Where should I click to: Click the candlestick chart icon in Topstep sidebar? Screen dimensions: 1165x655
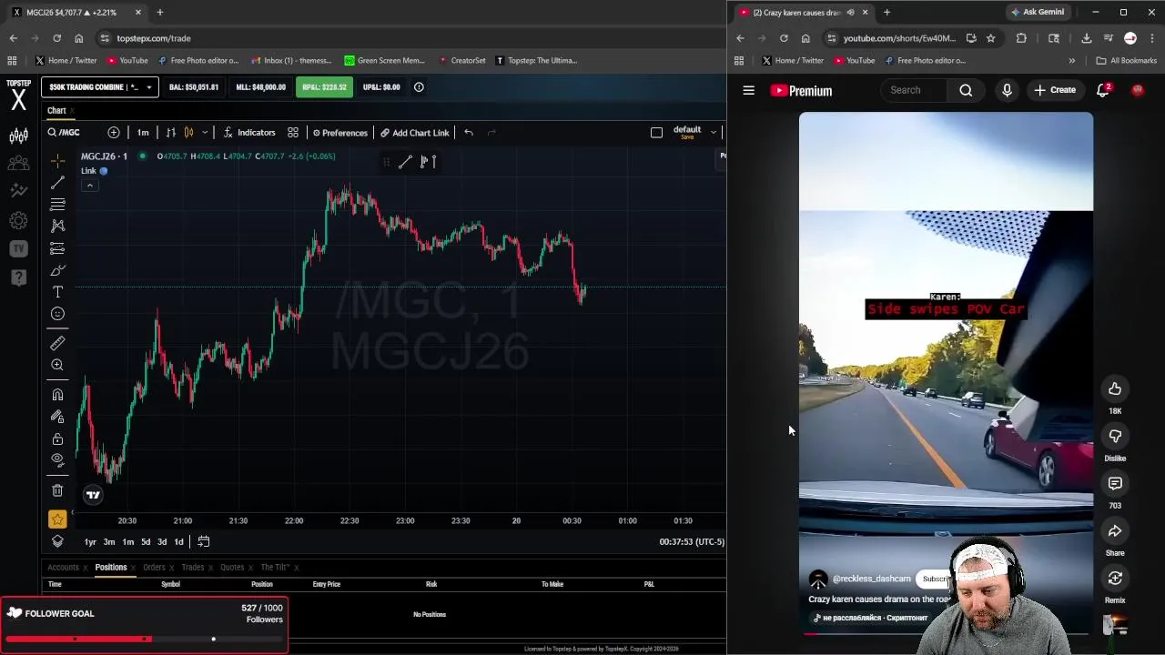[18, 136]
